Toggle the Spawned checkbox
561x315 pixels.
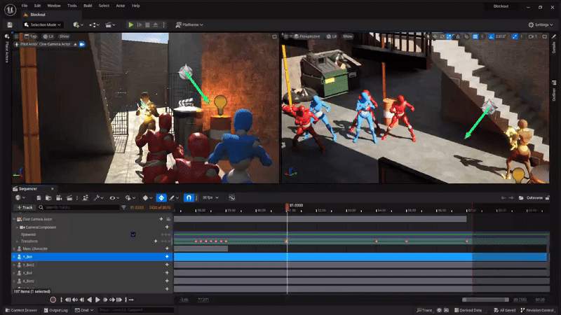133,234
